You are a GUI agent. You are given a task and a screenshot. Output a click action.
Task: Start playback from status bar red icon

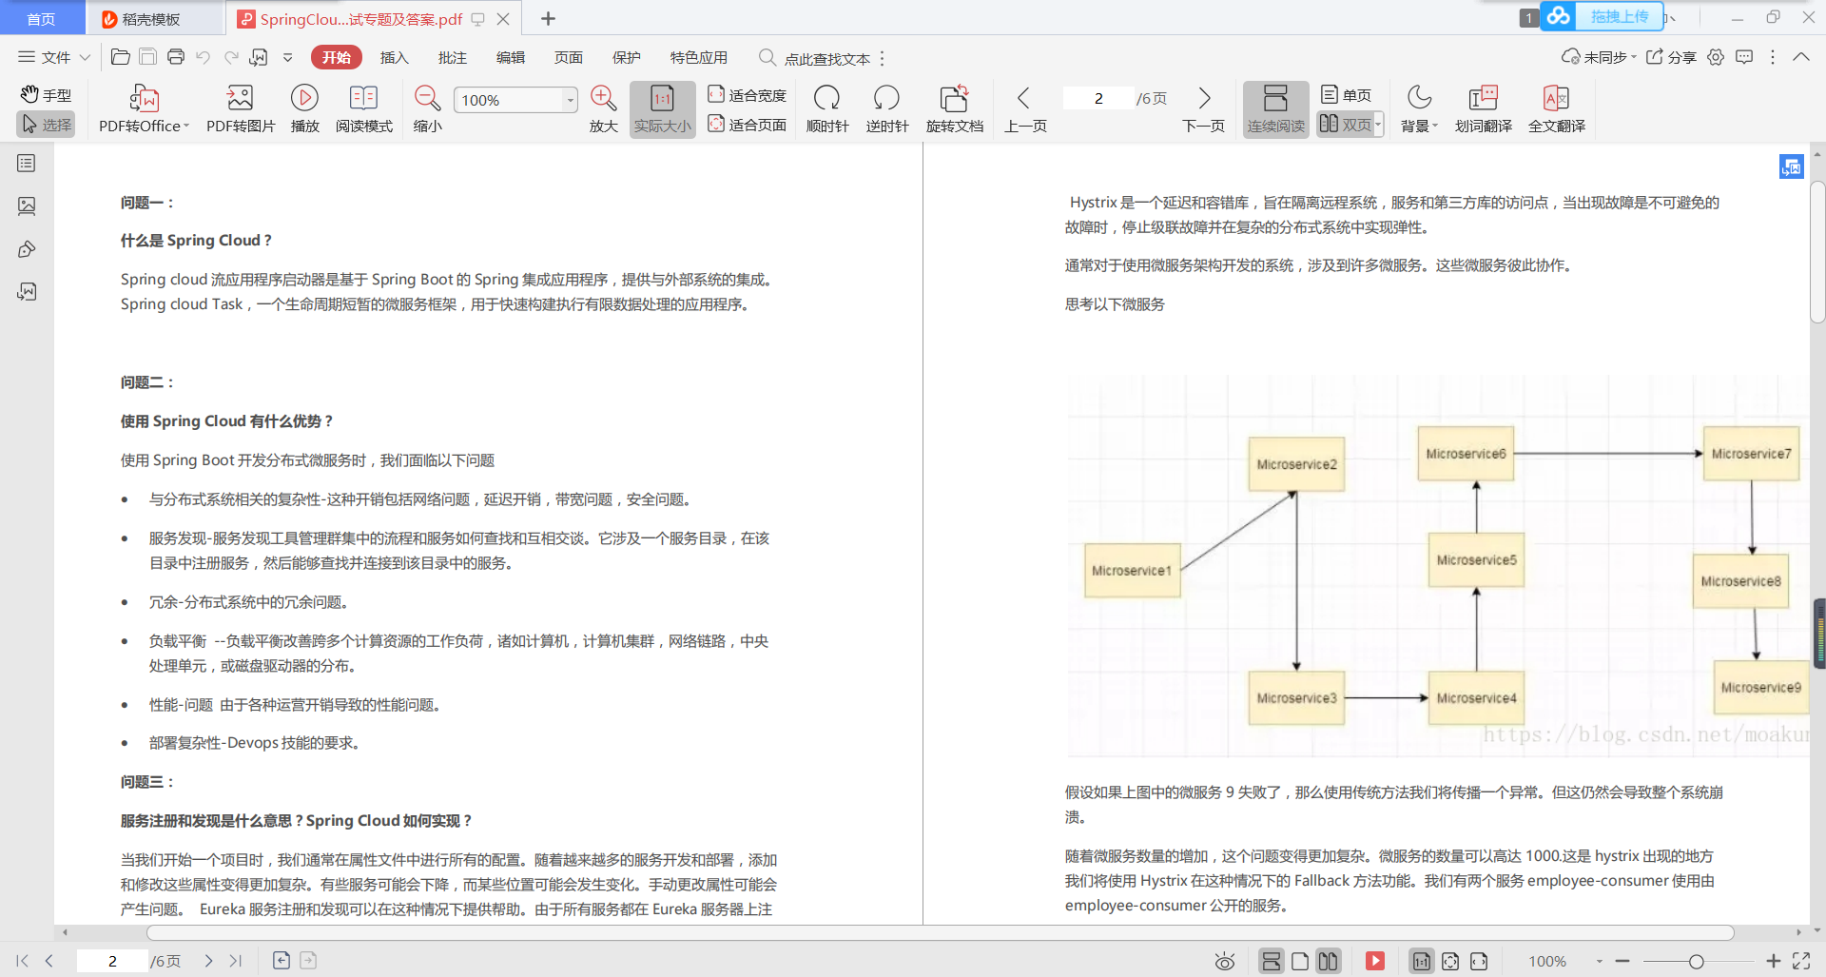click(1375, 961)
